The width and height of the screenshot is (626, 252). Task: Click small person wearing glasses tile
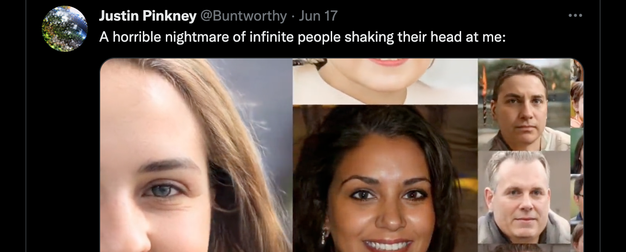click(x=577, y=197)
